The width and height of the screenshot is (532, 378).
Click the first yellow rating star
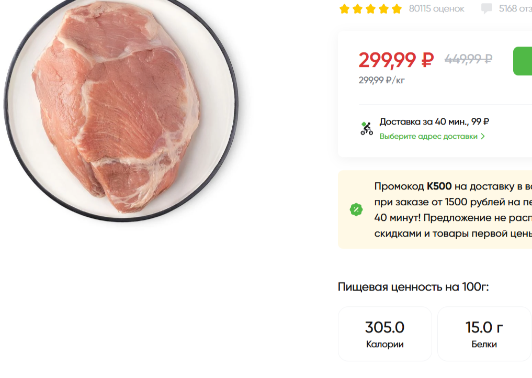[x=344, y=9]
